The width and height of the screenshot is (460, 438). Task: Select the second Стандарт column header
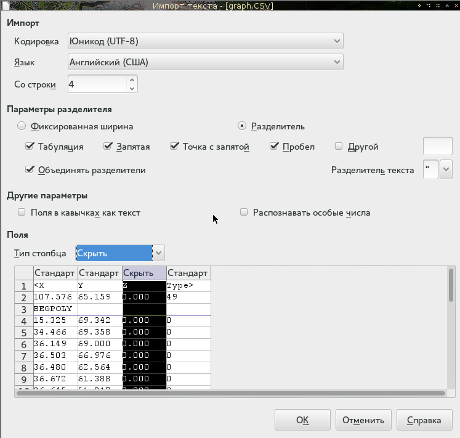100,273
